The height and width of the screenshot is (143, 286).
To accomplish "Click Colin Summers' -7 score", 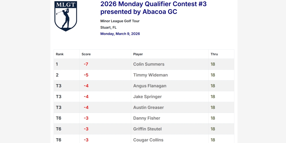I will [86, 64].
